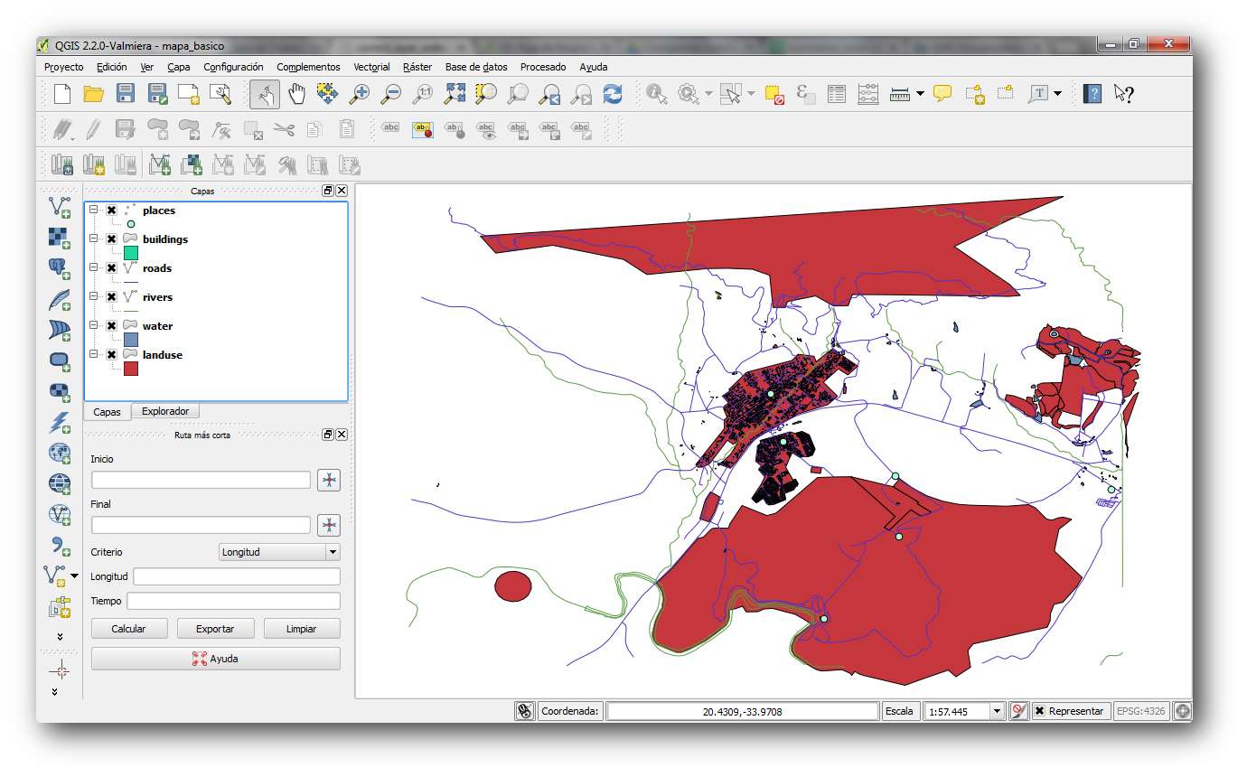
Task: Toggle visibility of the water layer
Action: coord(111,326)
